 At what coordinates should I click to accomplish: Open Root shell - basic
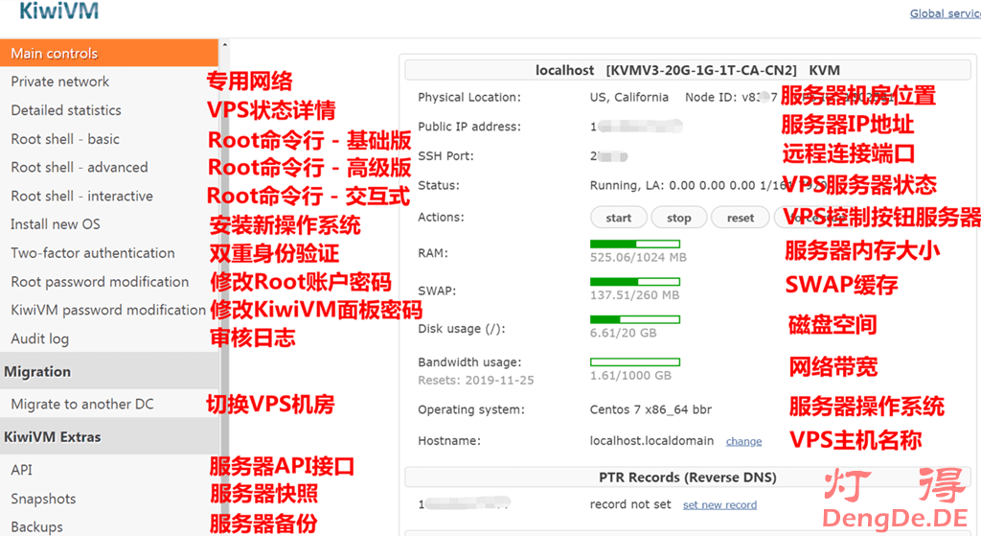coord(65,139)
